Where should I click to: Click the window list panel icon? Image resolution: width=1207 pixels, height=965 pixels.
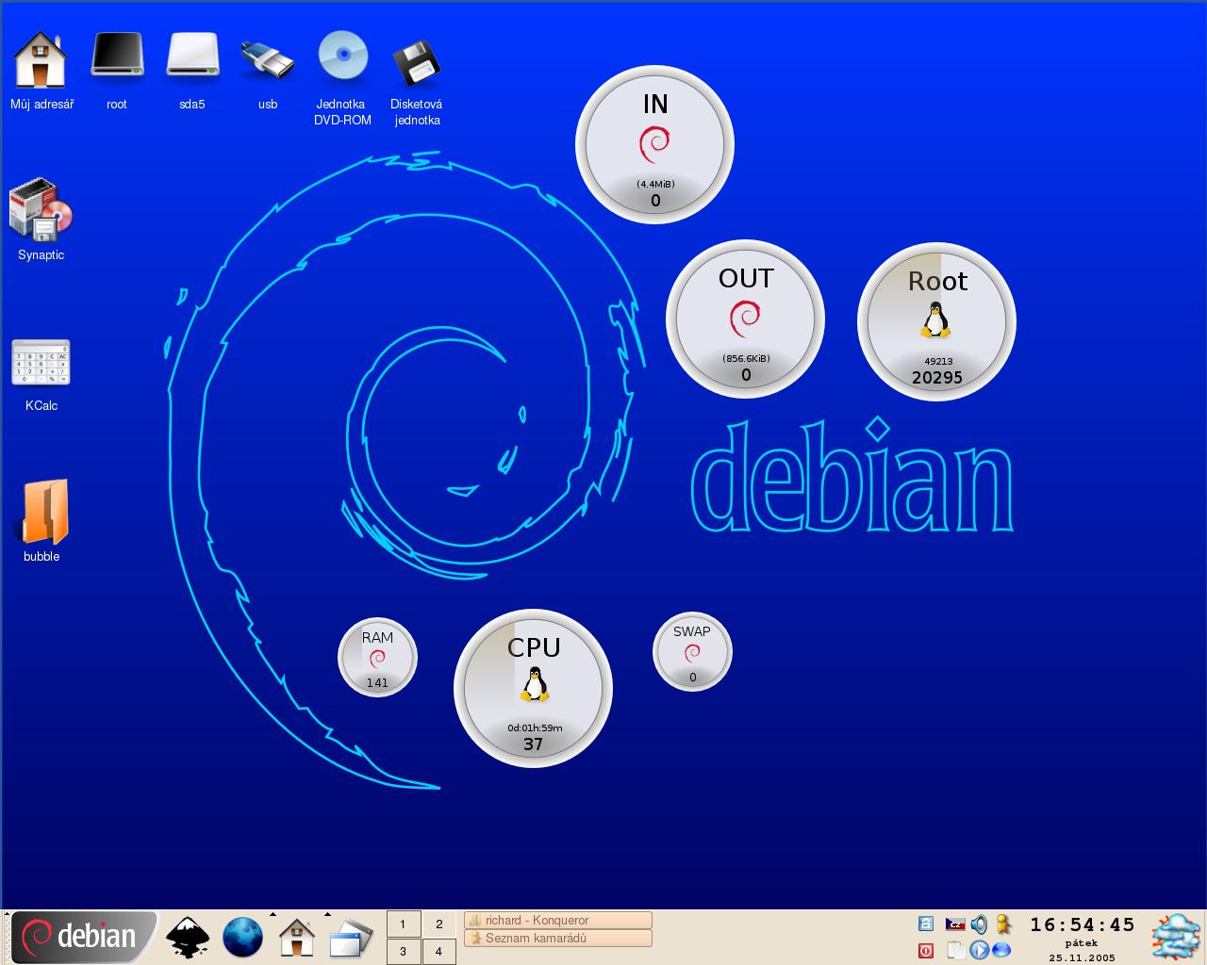[351, 939]
